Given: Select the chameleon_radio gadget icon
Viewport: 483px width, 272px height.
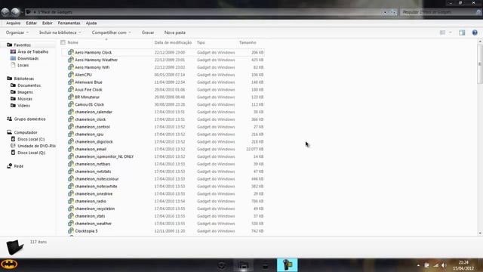Looking at the screenshot, I should tap(71, 201).
